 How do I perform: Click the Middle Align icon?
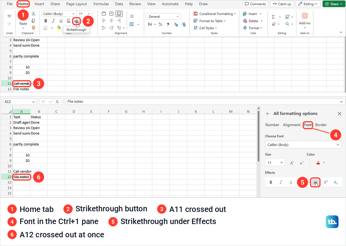(x=111, y=14)
